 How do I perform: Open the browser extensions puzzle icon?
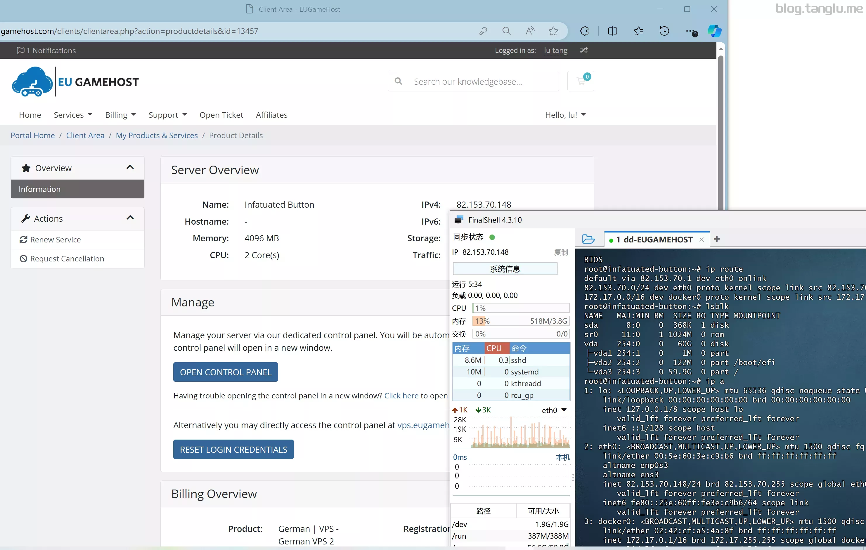(584, 31)
